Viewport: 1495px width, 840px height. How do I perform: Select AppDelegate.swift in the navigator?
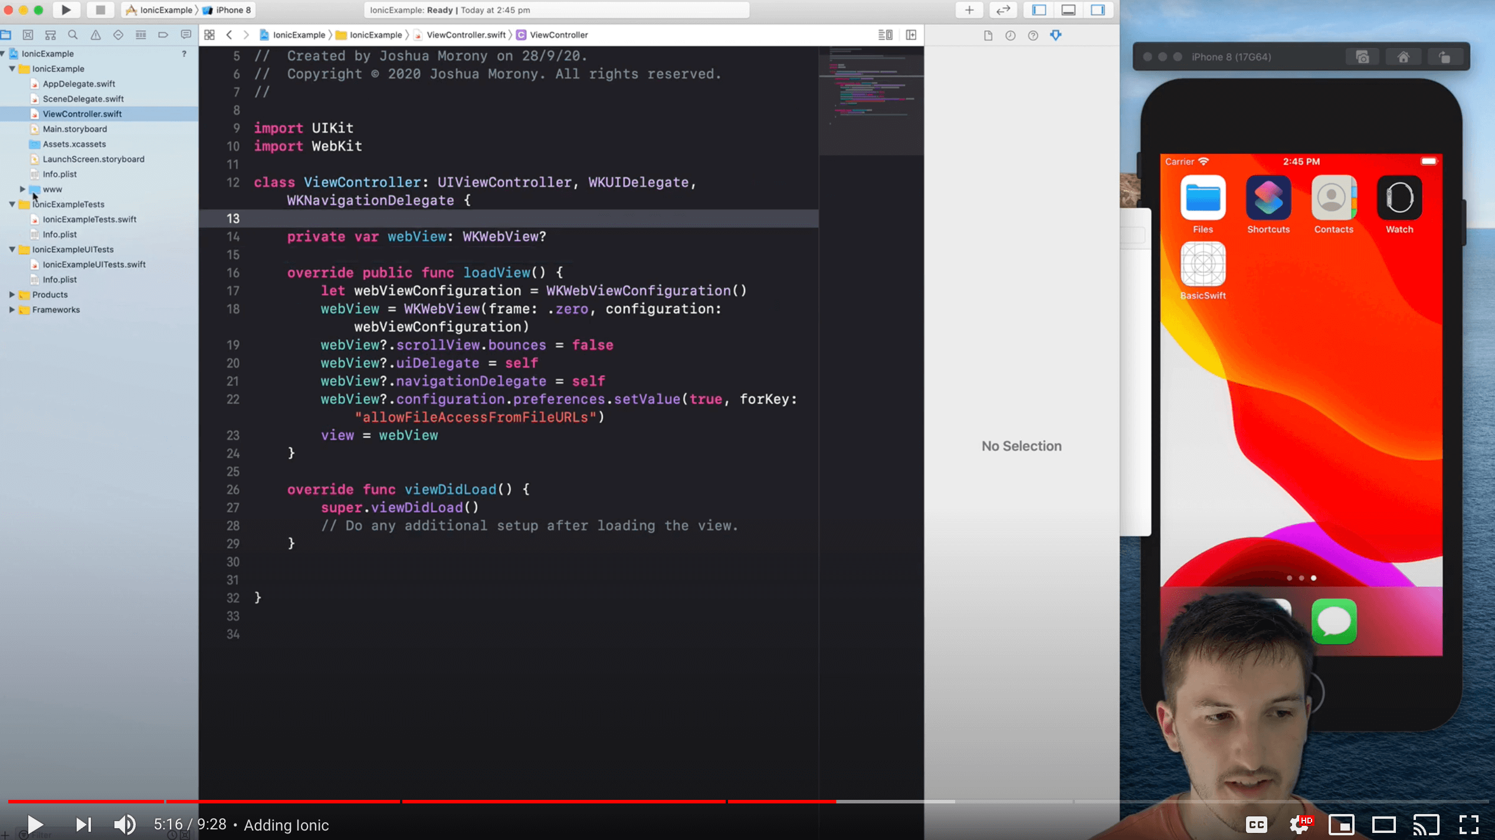pos(78,84)
